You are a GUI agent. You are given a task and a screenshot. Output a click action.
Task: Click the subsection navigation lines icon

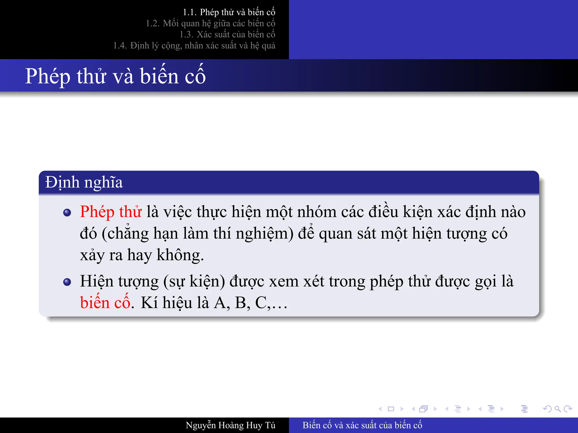tap(458, 409)
